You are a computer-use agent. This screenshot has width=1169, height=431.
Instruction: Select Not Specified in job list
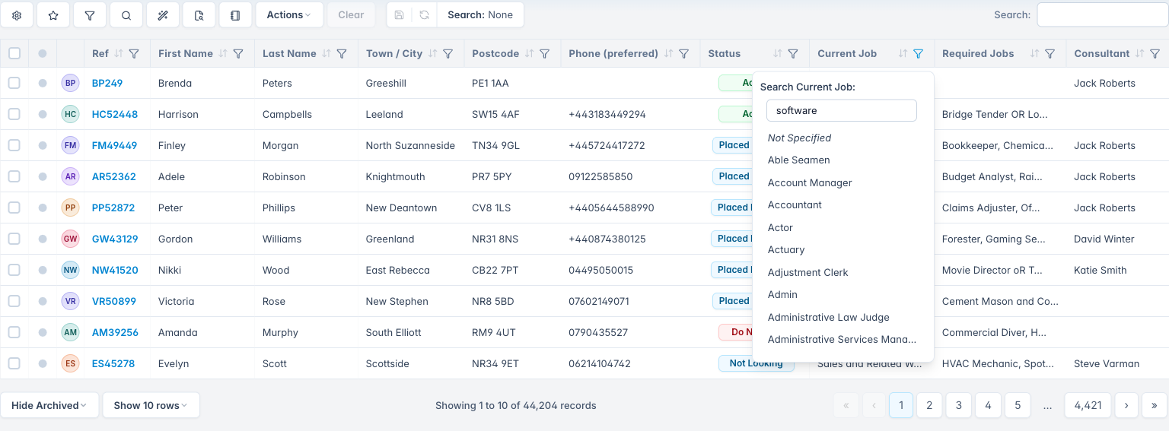(x=799, y=138)
